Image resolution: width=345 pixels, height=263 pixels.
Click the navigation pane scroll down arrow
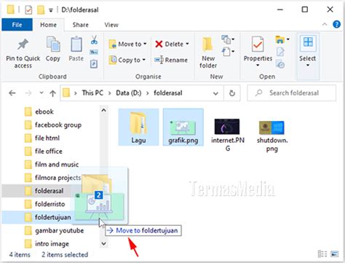click(x=104, y=243)
